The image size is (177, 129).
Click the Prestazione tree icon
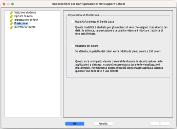tap(12, 24)
